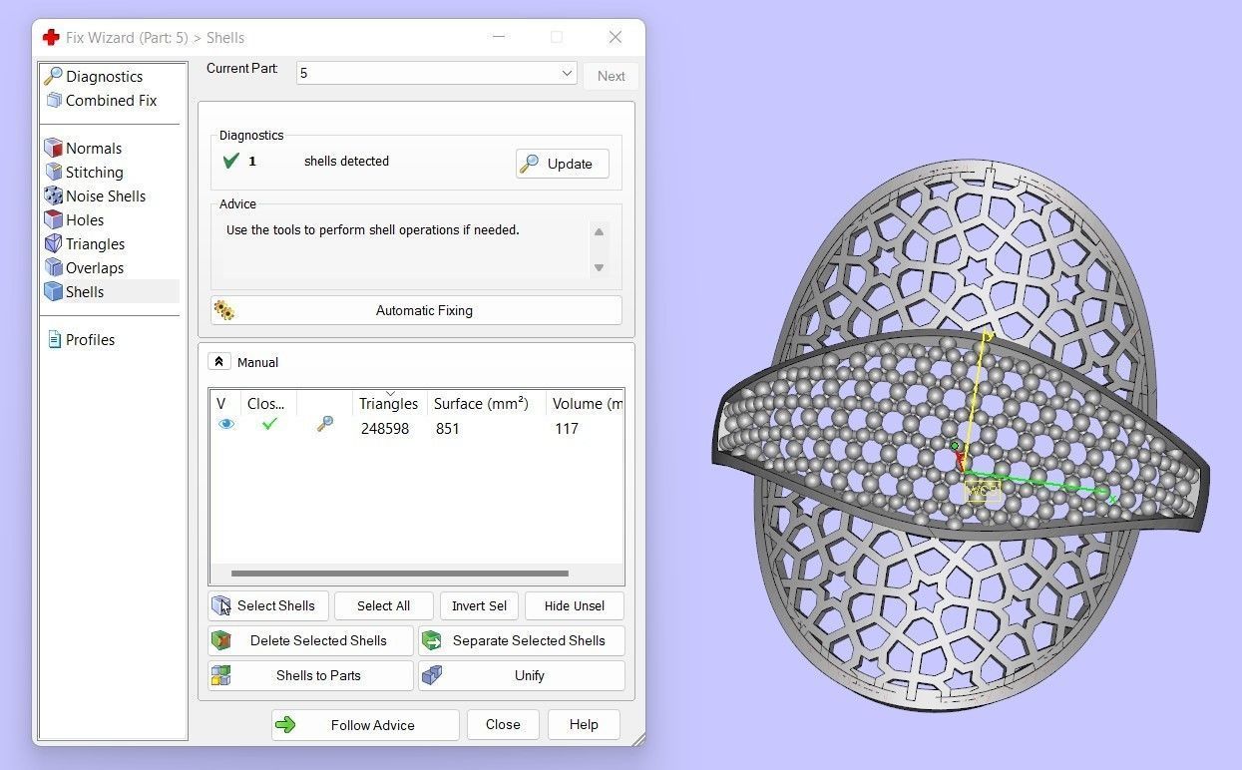This screenshot has height=770, width=1242.
Task: Click the Next part button
Action: coord(611,76)
